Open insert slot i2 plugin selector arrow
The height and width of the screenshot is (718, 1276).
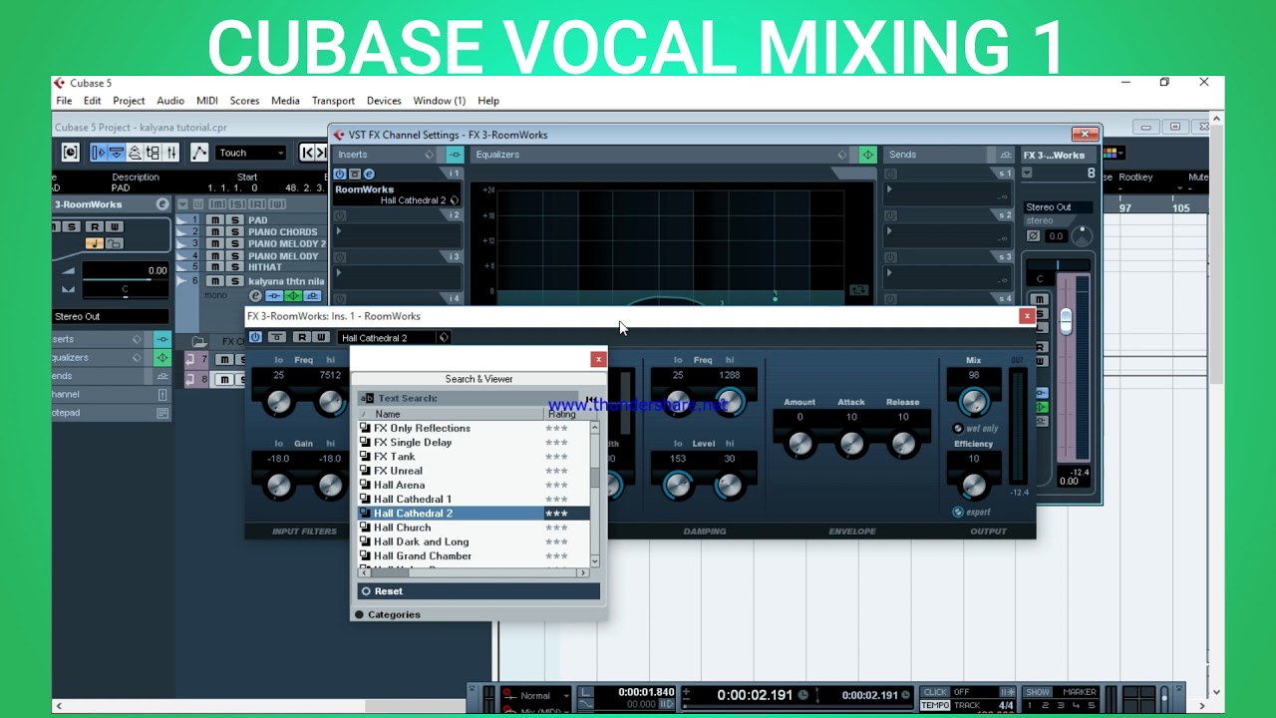pyautogui.click(x=339, y=231)
